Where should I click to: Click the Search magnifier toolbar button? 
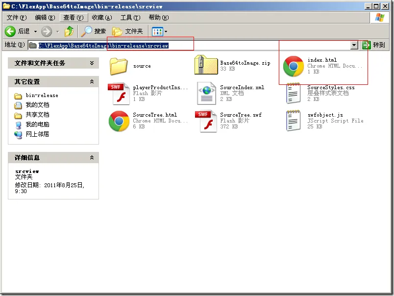tap(94, 31)
